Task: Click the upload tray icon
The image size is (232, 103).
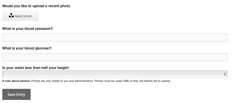Action: tap(11, 15)
